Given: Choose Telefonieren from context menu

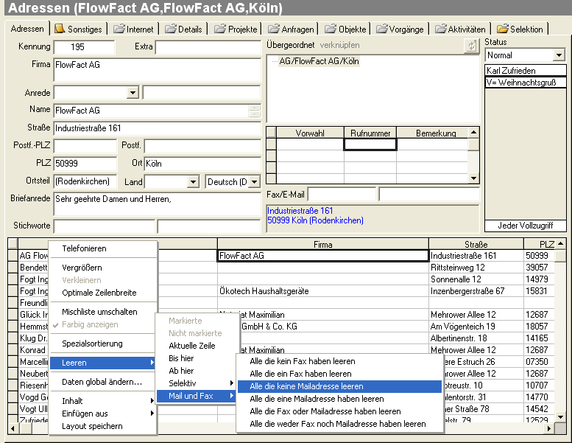Looking at the screenshot, I should click(x=104, y=248).
